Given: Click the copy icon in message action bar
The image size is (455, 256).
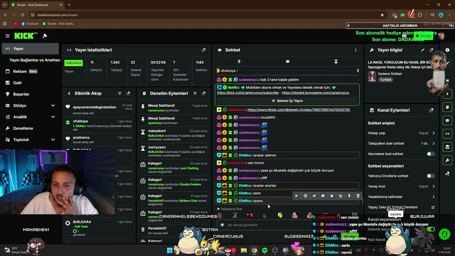Looking at the screenshot, I should pyautogui.click(x=332, y=196).
